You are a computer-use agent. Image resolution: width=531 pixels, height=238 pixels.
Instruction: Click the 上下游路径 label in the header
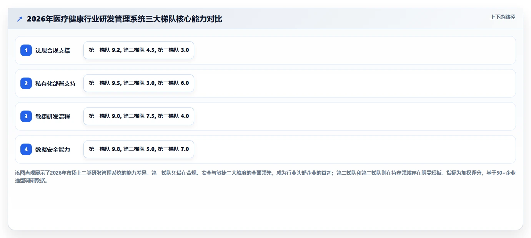pos(503,17)
